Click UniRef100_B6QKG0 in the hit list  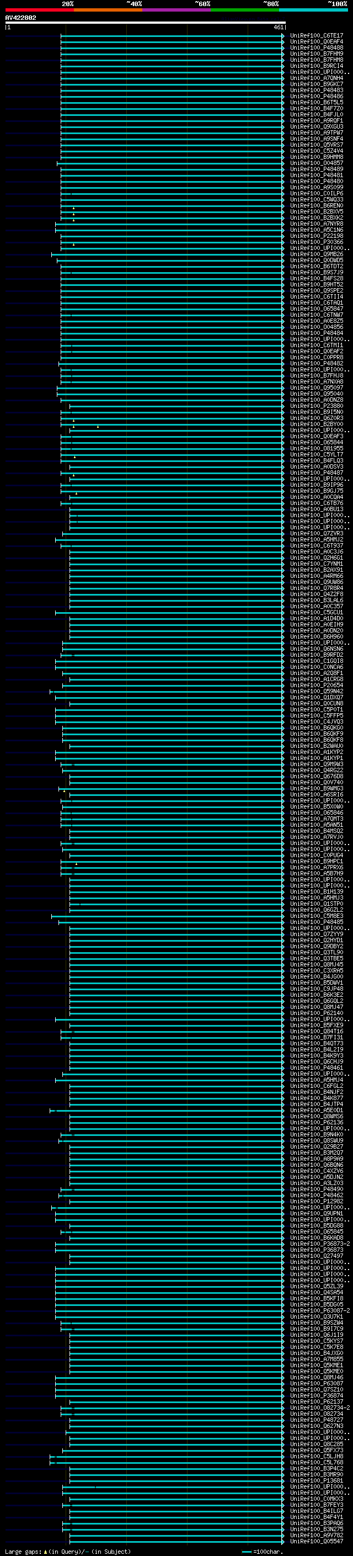[x=316, y=727]
